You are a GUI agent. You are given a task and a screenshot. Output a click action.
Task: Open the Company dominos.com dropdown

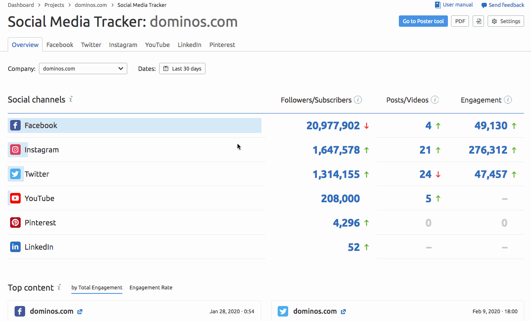(83, 68)
